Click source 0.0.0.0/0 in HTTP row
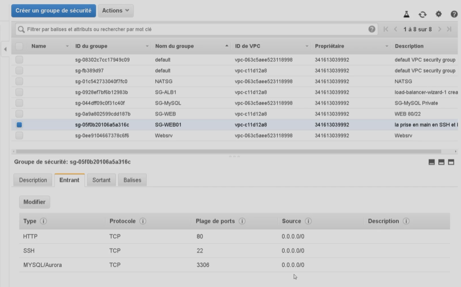 293,236
